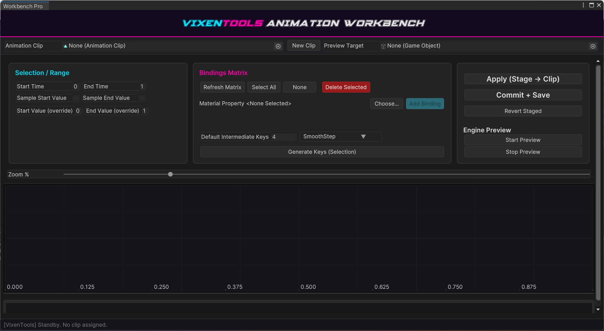The width and height of the screenshot is (604, 331).
Task: Click the Engine Preview heading
Action: (x=487, y=130)
